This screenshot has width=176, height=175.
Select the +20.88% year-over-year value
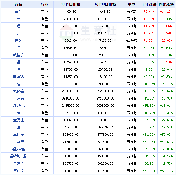tap(166, 41)
